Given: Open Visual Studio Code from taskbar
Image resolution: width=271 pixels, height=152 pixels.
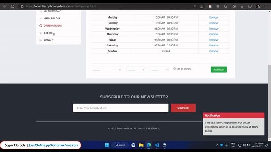Looking at the screenshot, I should 157,145.
